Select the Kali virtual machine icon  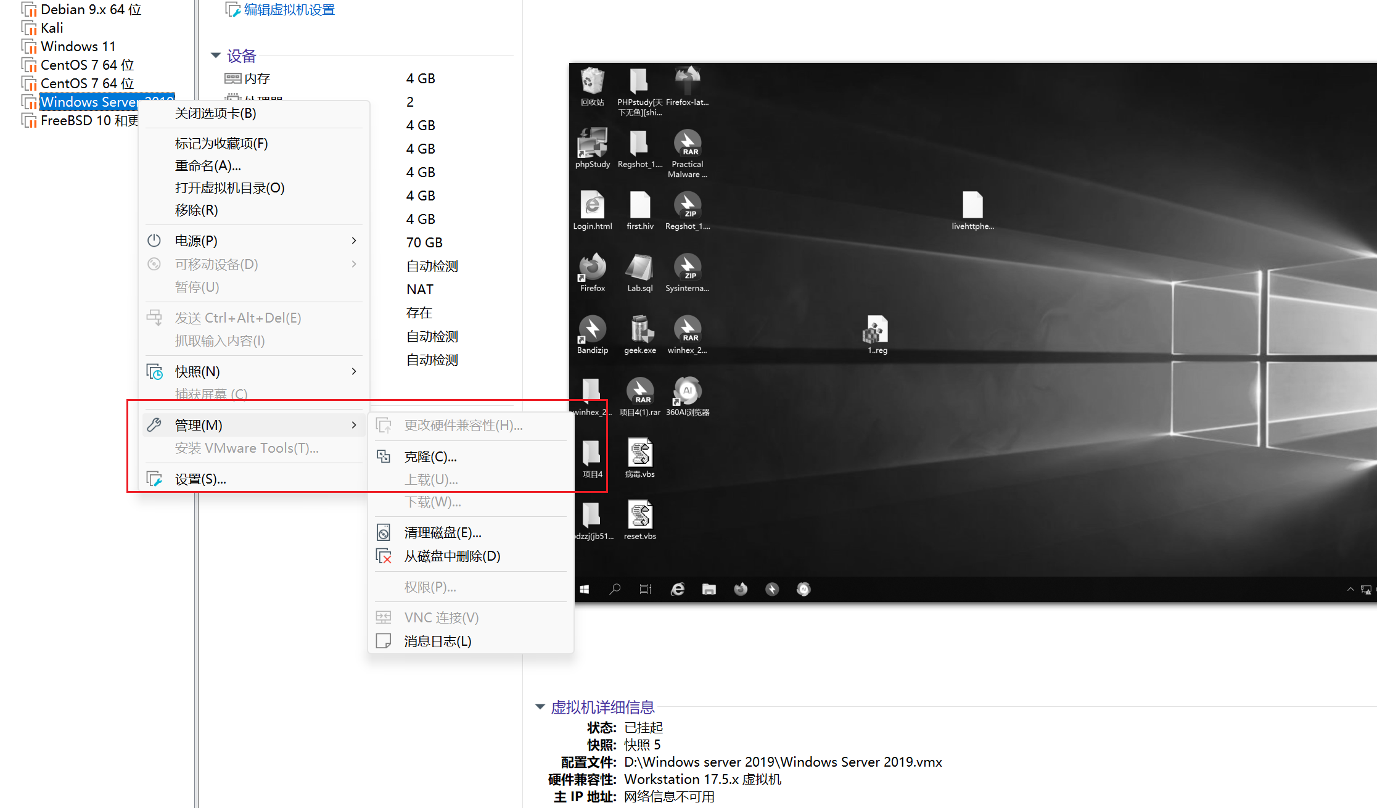click(x=29, y=28)
